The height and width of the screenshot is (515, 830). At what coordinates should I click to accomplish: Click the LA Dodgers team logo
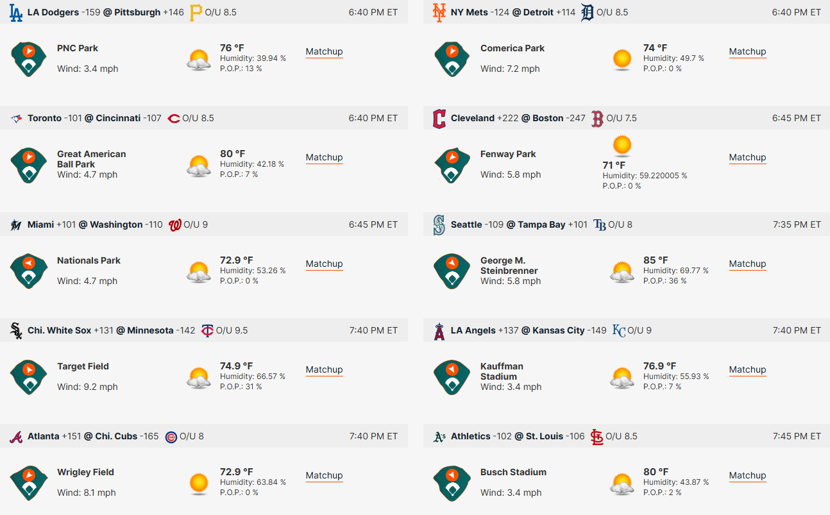[16, 12]
